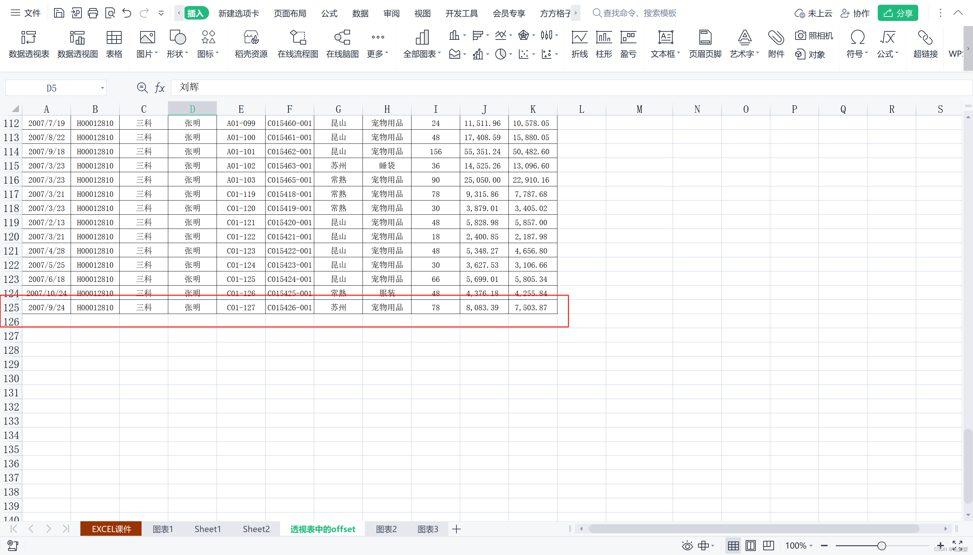The image size is (973, 555).
Task: Expand the Name Box dropdown
Action: [x=102, y=88]
